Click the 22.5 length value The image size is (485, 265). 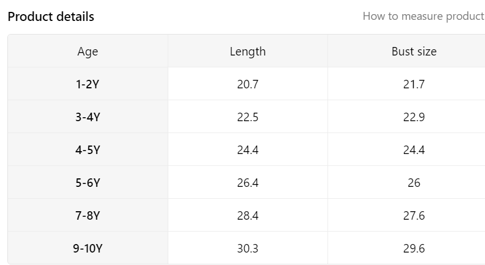click(248, 117)
